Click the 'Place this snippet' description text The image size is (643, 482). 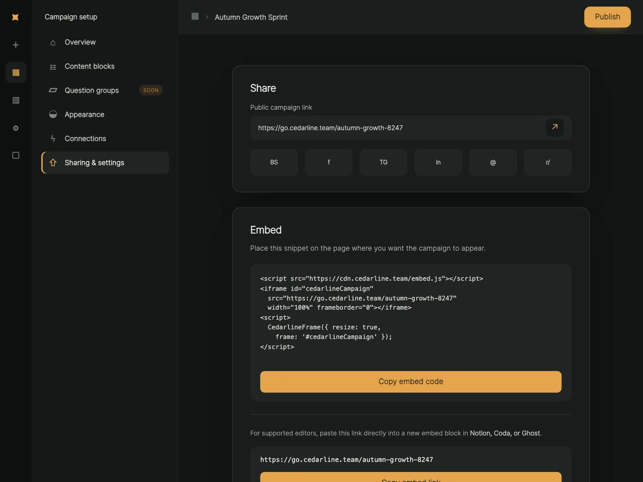368,248
